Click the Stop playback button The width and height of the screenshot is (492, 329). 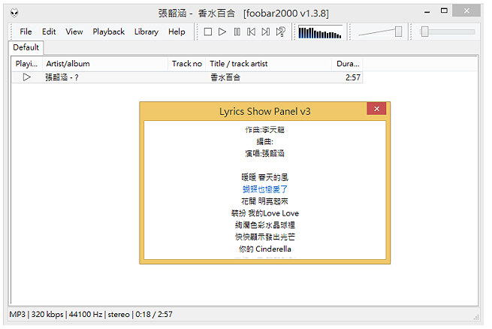(208, 32)
